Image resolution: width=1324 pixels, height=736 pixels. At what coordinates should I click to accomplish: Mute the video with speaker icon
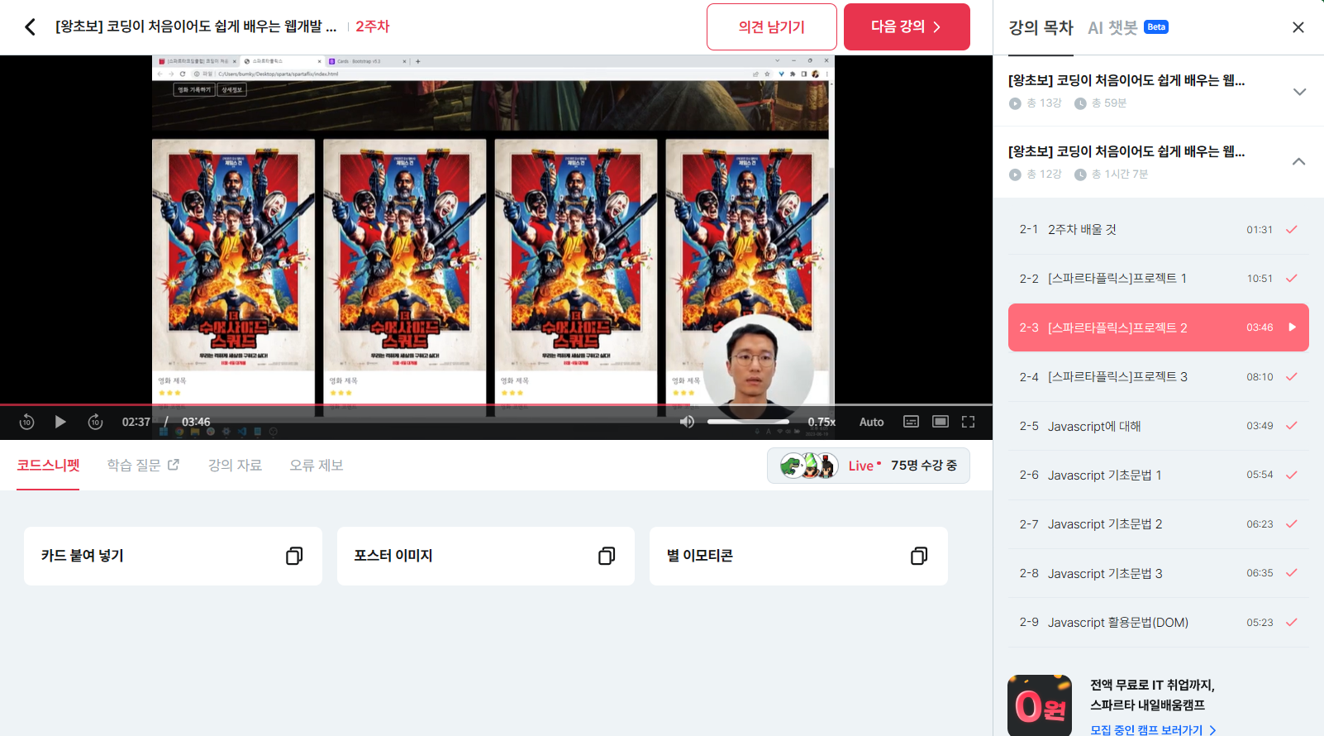pyautogui.click(x=687, y=422)
